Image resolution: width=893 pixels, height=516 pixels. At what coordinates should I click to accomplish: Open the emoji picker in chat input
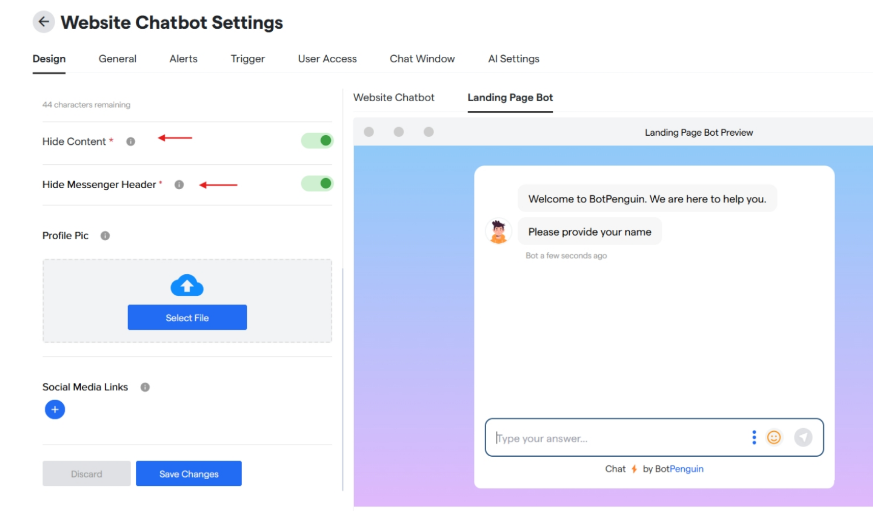[774, 437]
